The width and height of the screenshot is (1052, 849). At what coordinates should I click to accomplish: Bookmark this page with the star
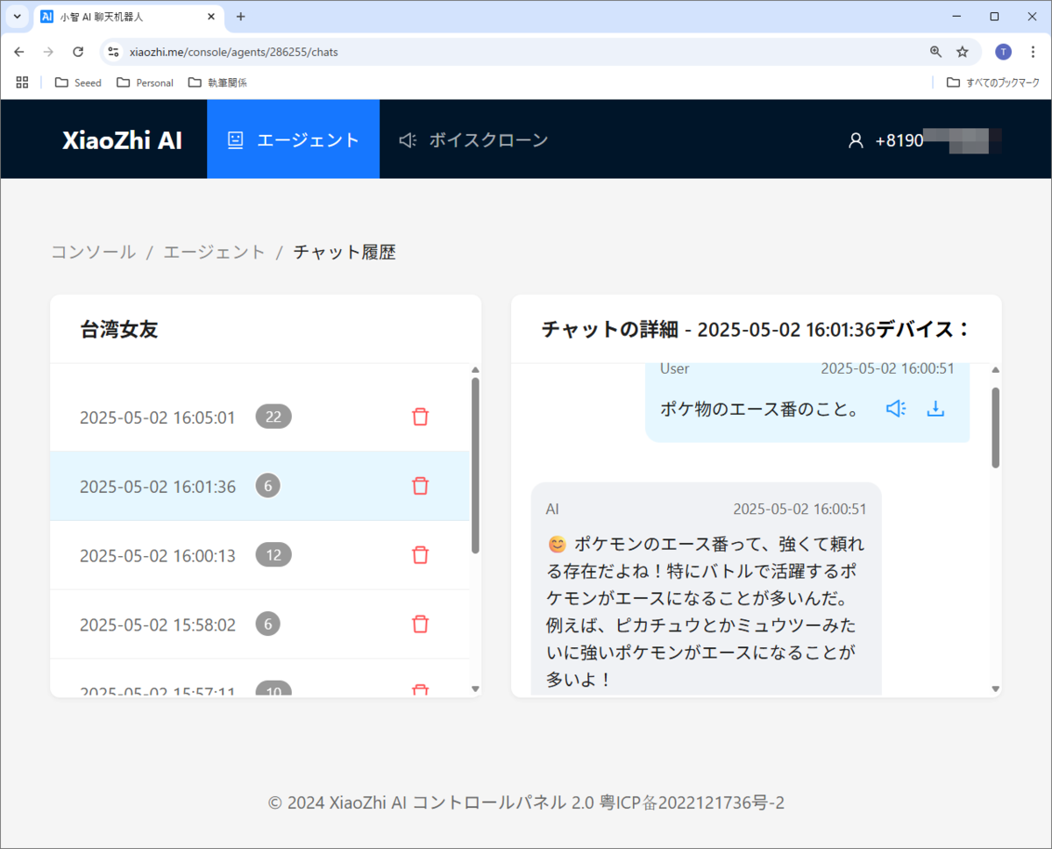pos(963,52)
